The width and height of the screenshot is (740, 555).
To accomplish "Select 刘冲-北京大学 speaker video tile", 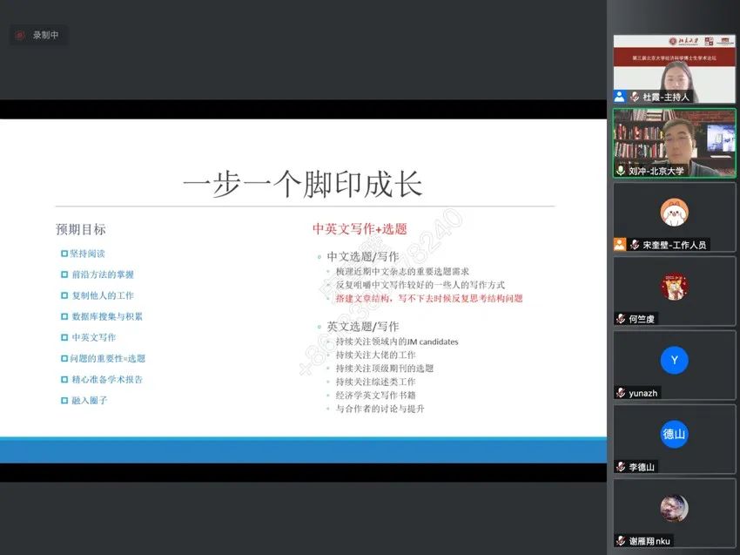I will pos(674,139).
